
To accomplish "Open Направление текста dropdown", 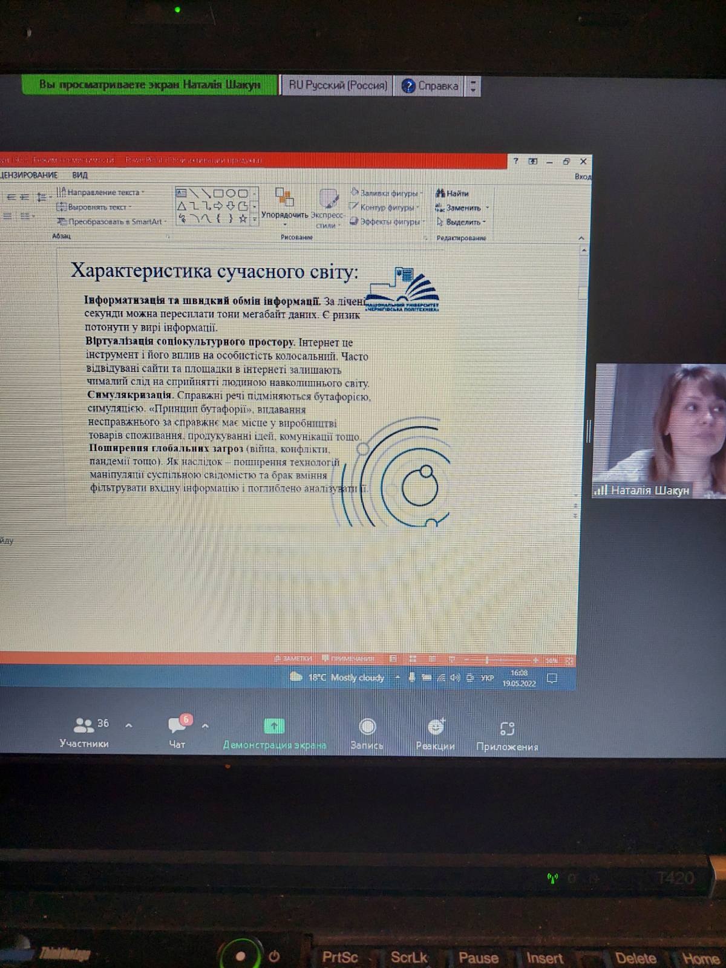I will pyautogui.click(x=101, y=192).
